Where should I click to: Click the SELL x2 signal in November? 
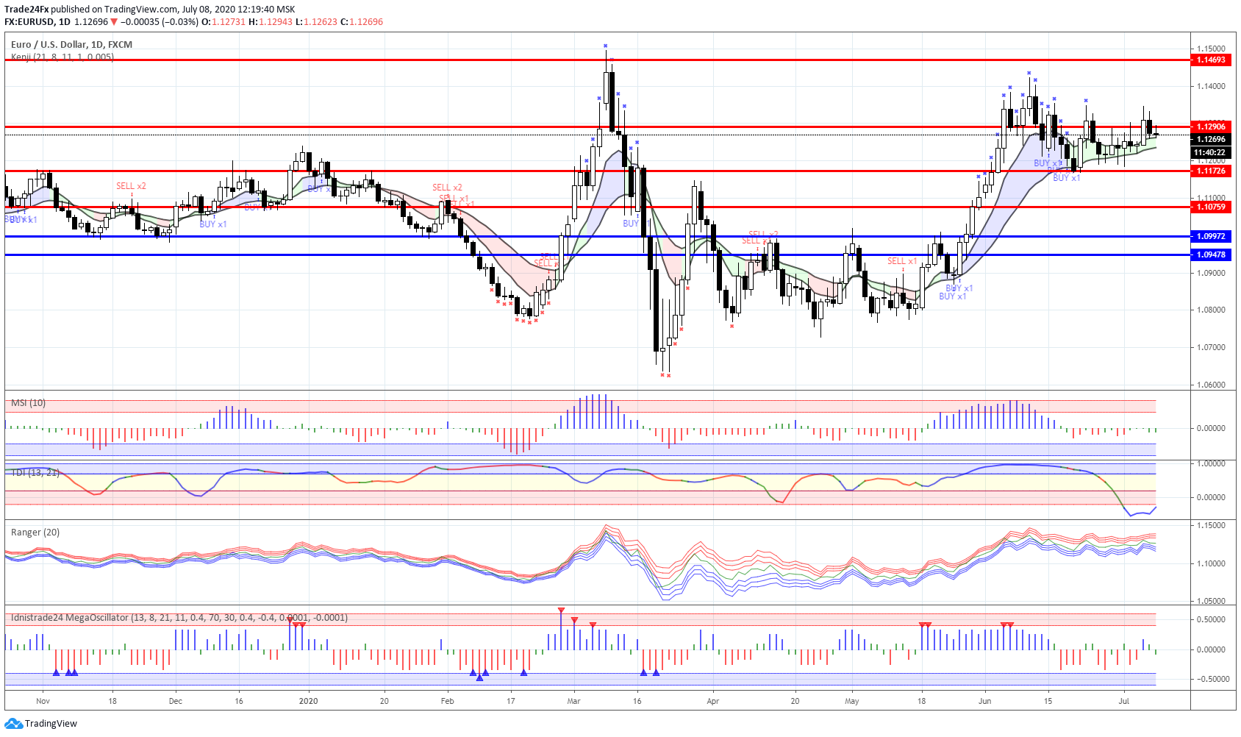coord(131,186)
